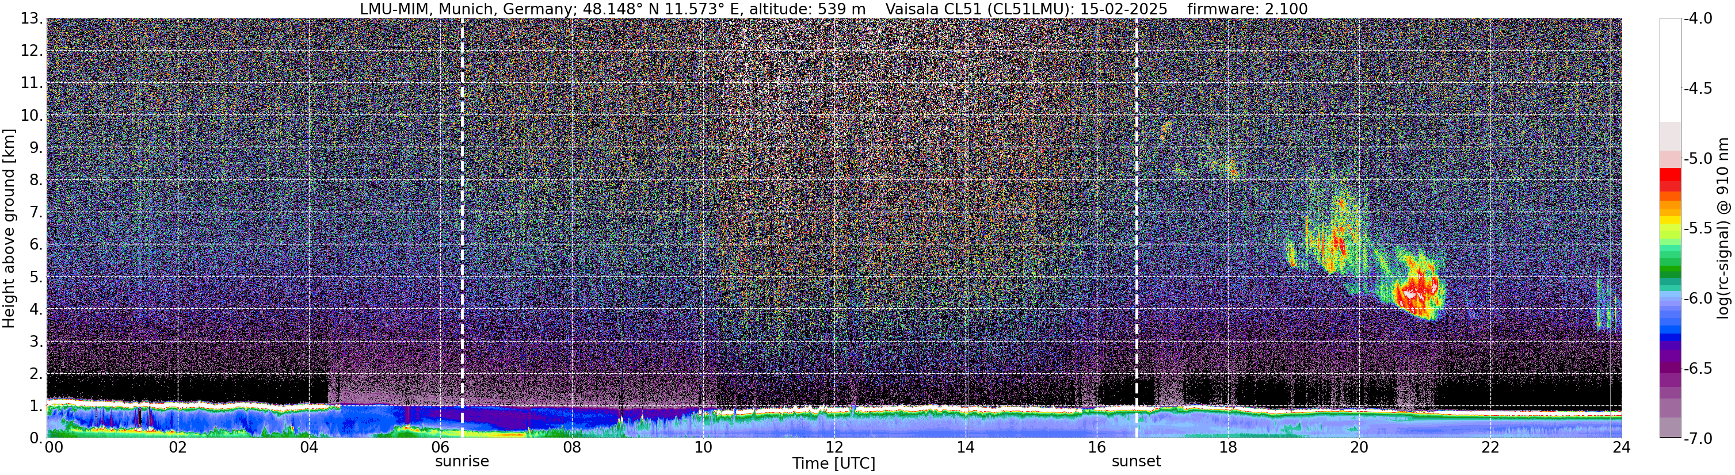
Task: Click the colorbar tick label -6.5
Action: point(1697,369)
